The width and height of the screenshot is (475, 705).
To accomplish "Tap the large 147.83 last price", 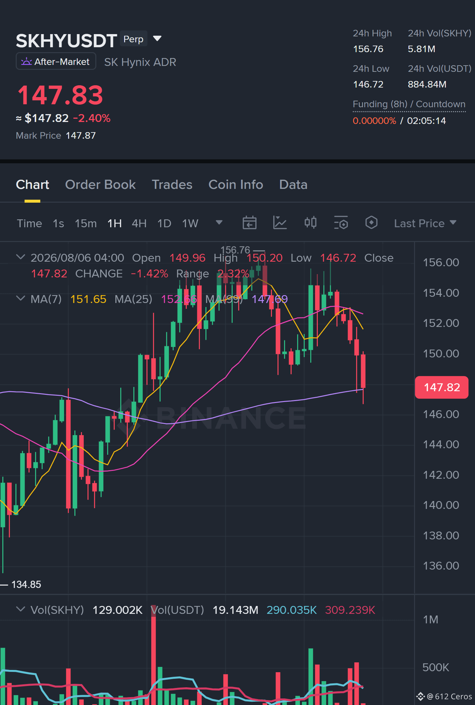I will pos(60,95).
